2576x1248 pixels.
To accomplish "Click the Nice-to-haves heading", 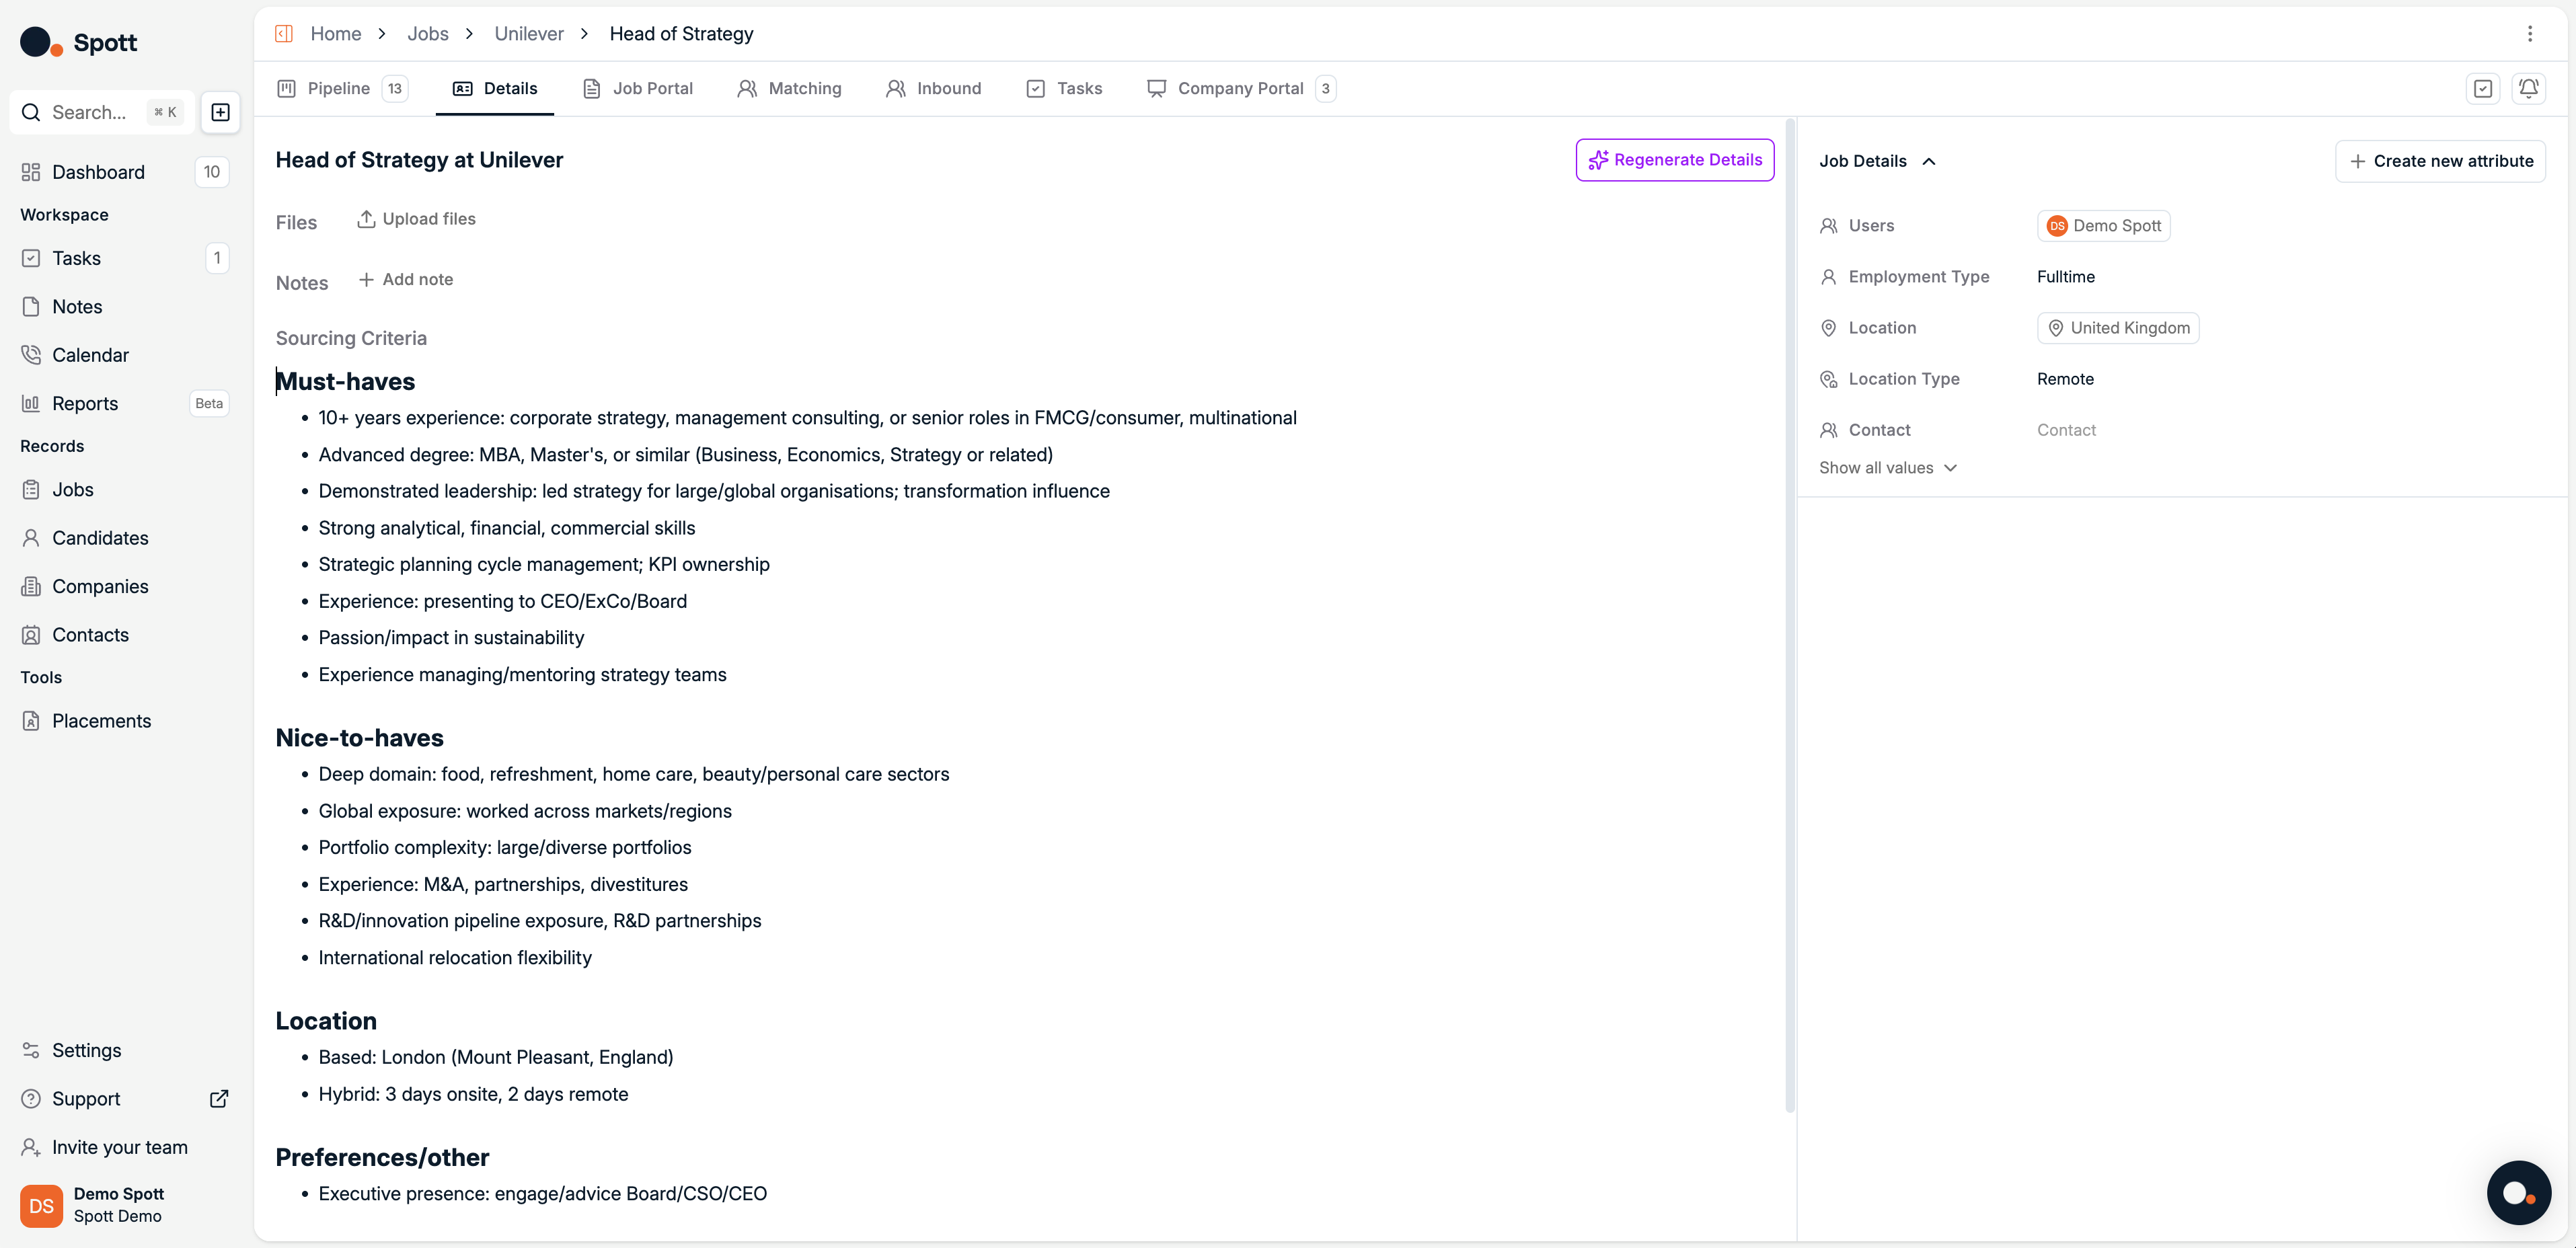I will click(x=359, y=738).
